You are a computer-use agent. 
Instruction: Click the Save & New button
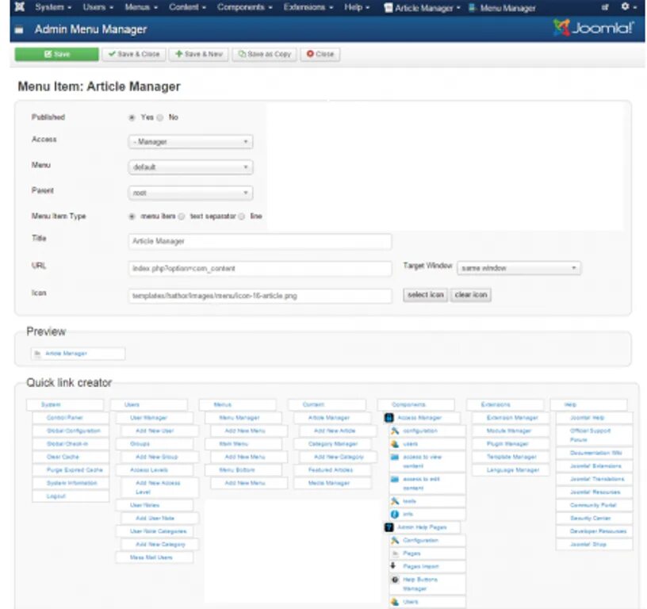tap(198, 54)
